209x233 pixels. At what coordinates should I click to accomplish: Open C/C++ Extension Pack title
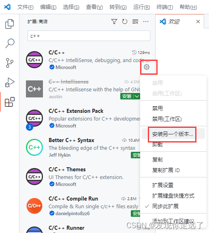[x=76, y=111]
